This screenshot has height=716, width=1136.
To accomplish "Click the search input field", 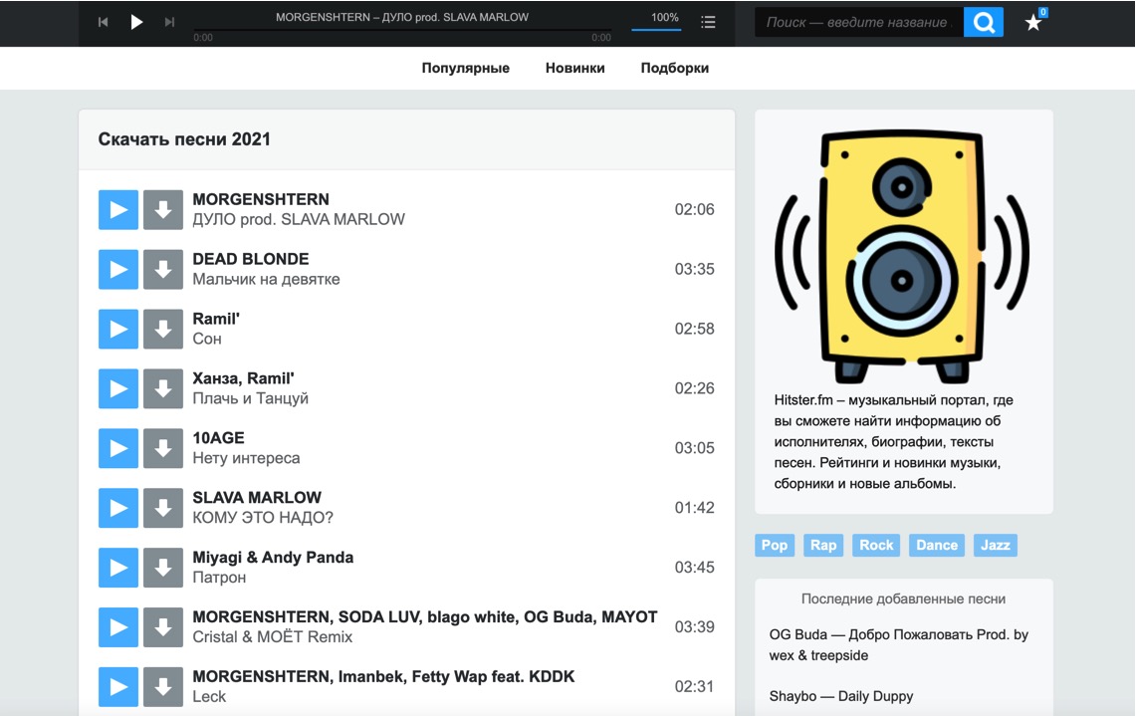I will [x=859, y=23].
